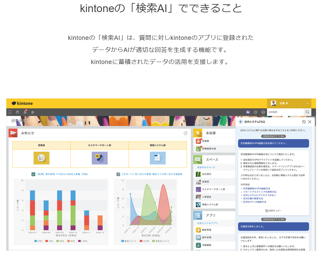
Task: Click the 2024-10 bar in the sales chart
Action: point(73,210)
